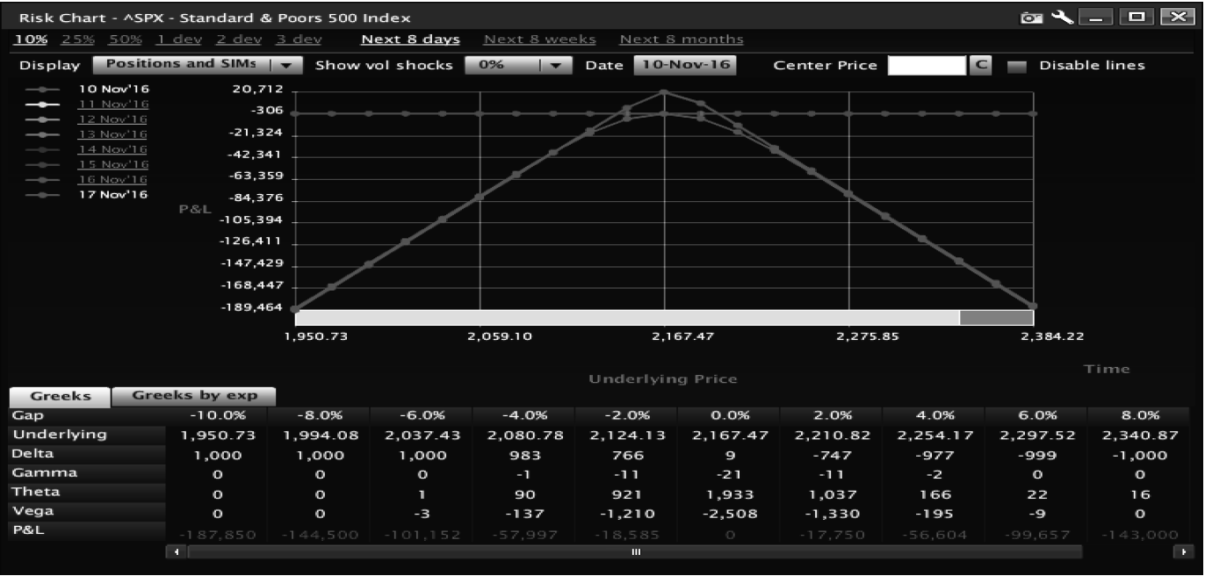Click the Center Price input field
This screenshot has height=576, width=1205.
pos(927,65)
